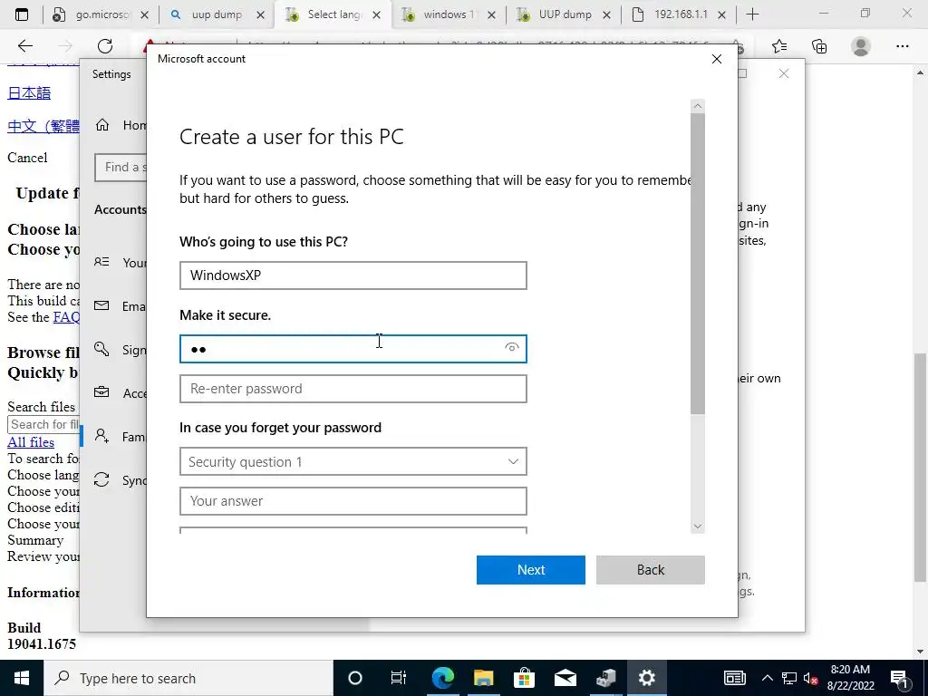The width and height of the screenshot is (928, 696).
Task: Open Microsoft Store from taskbar
Action: [524, 678]
